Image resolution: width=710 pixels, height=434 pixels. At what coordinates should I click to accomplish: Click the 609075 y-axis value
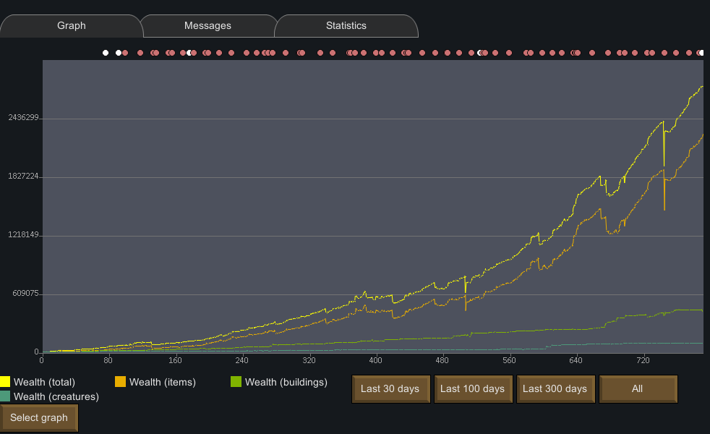25,293
